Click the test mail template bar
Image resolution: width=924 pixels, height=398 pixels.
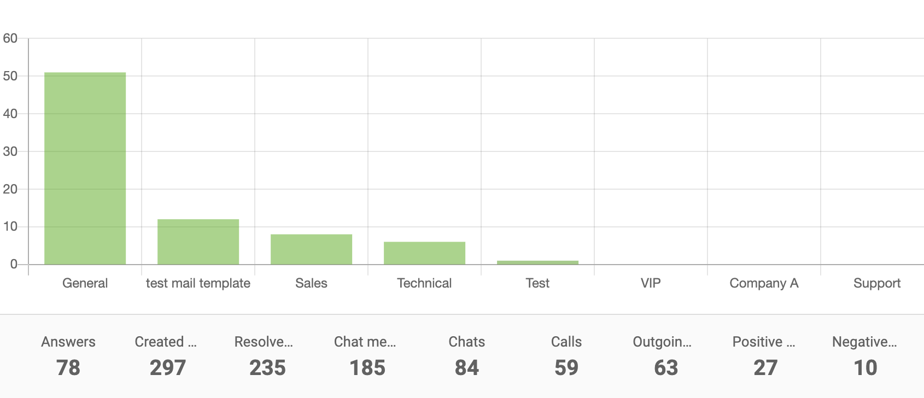[198, 242]
